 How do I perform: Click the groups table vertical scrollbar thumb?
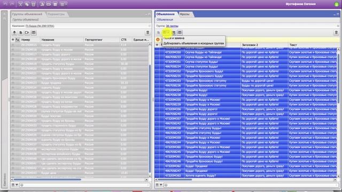150,118
